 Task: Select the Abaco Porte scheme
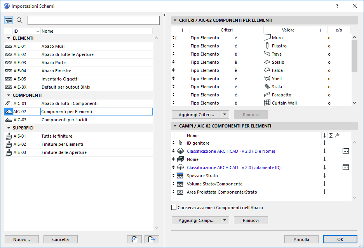tap(79, 63)
